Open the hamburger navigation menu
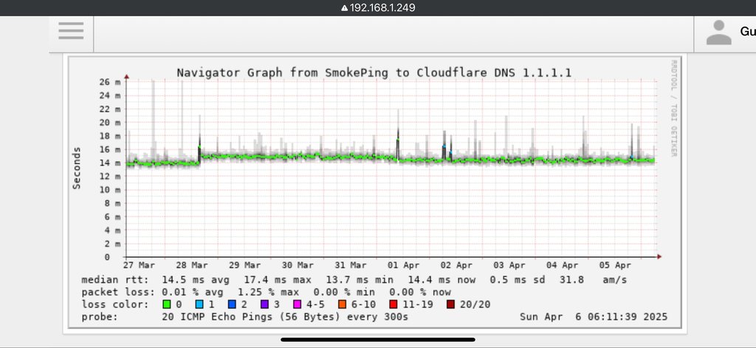The image size is (756, 348). click(71, 31)
